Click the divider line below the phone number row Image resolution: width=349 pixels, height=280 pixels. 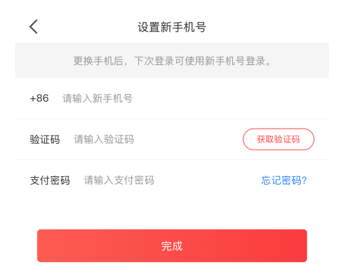click(x=172, y=119)
